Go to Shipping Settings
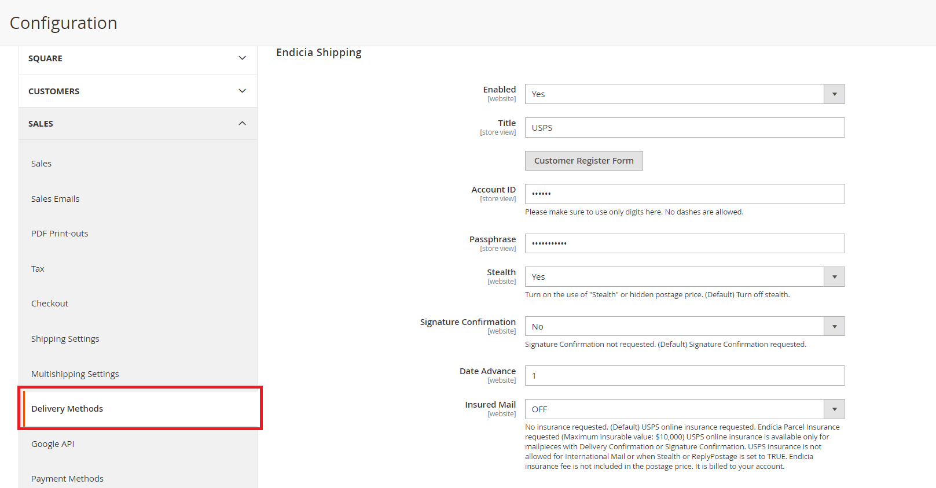 click(x=65, y=339)
